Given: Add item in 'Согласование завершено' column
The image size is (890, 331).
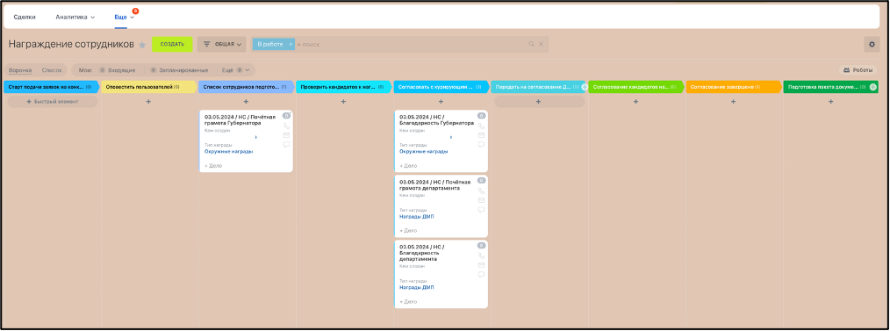Looking at the screenshot, I should (734, 102).
